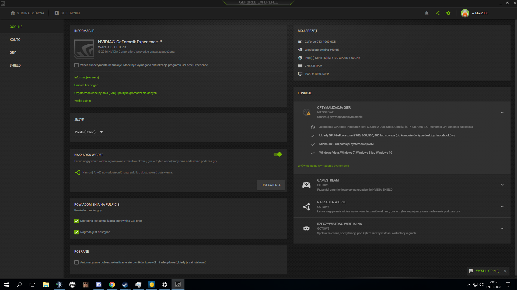Screen dimensions: 517x290
Task: Open TeamSpeak from the taskbar
Action: pyautogui.click(x=59, y=285)
